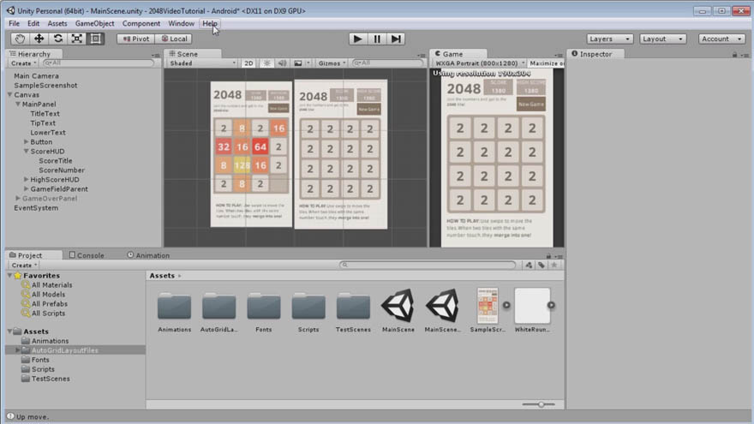This screenshot has height=424, width=754.
Task: Open the Layout dropdown
Action: [662, 39]
